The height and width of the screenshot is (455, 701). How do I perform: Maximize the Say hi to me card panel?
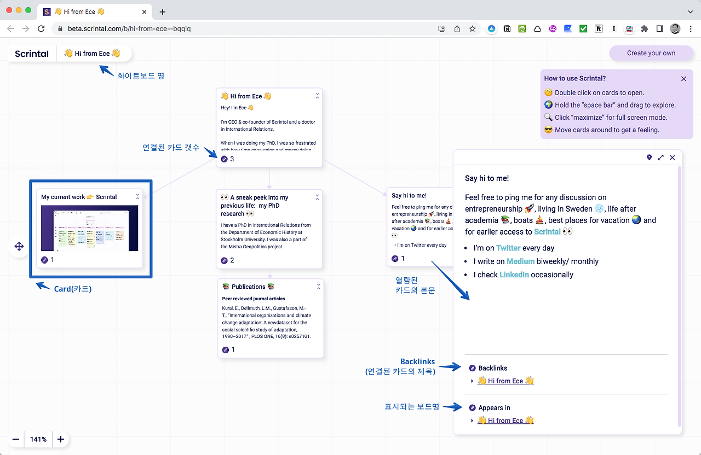pos(661,157)
